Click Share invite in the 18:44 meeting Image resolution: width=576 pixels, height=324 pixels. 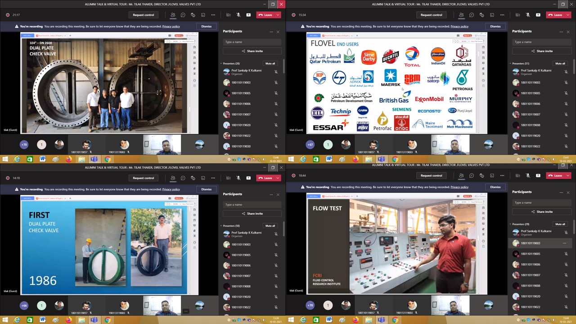[542, 211]
